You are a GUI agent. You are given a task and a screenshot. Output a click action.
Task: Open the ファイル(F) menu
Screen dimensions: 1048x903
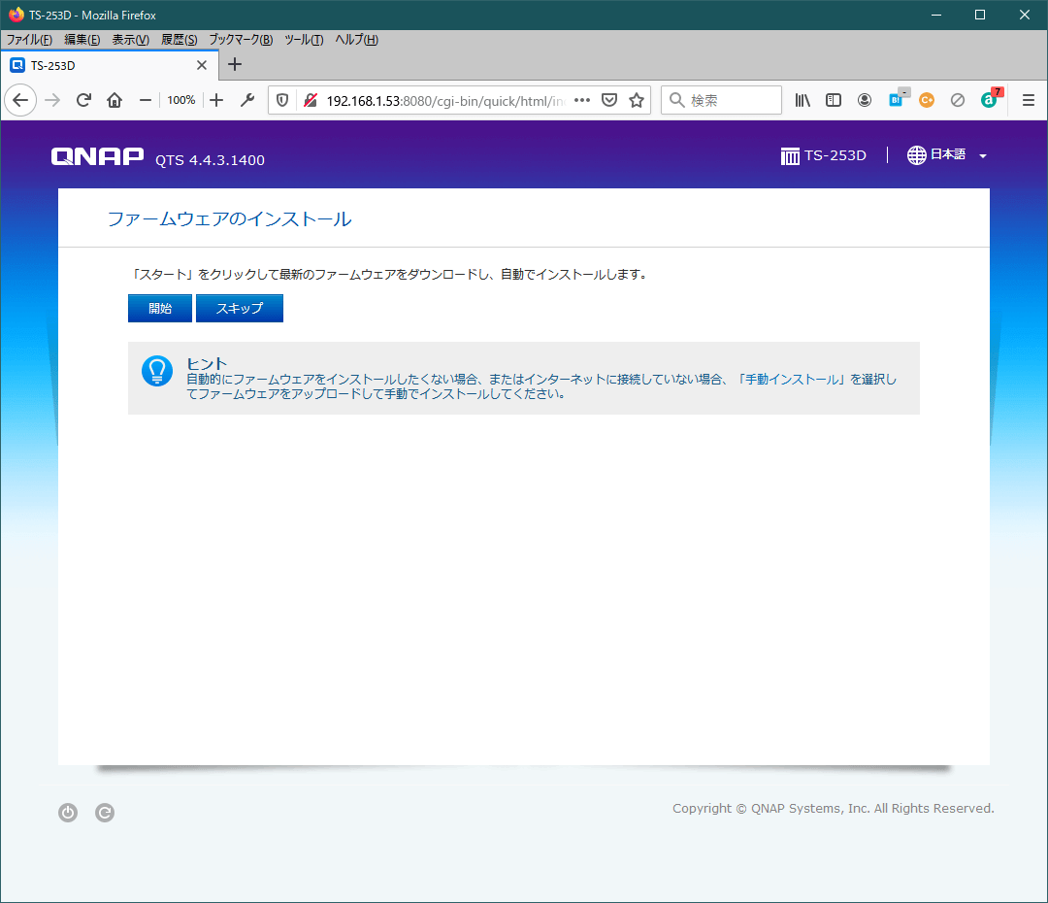29,40
